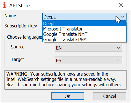This screenshot has width=131, height=103.
Task: Choose Microsoft Translator from the list
Action: pos(84,29)
